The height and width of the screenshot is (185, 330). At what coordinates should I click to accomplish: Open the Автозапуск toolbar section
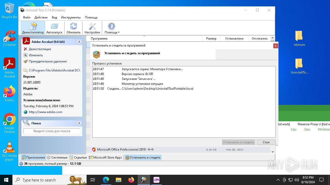click(54, 28)
